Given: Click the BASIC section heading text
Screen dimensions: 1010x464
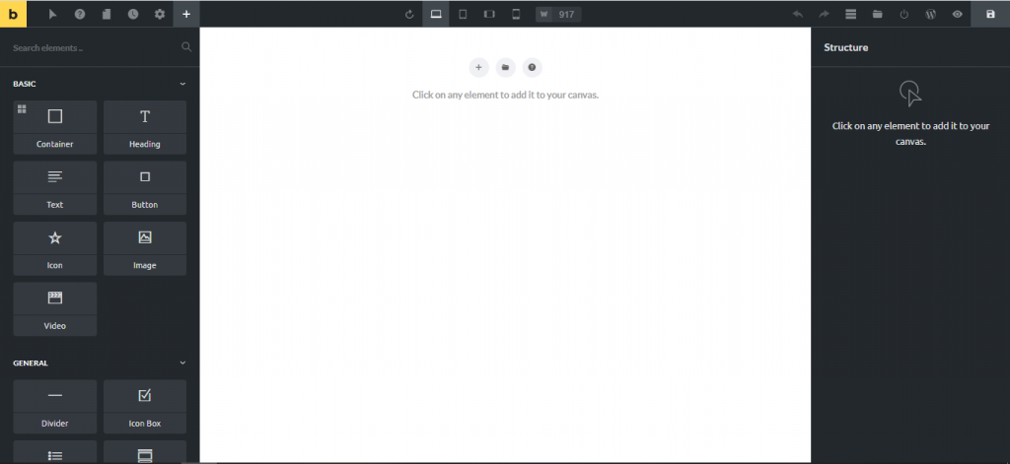Looking at the screenshot, I should point(25,84).
